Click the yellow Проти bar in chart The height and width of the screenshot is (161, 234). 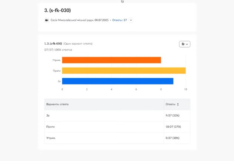pyautogui.click(x=123, y=71)
